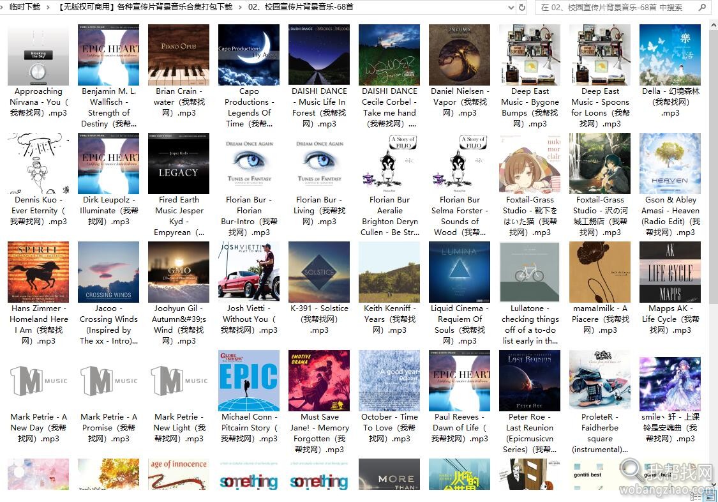Click the file name Mark Petrie - A Promise
This screenshot has height=502, width=718.
[x=108, y=428]
